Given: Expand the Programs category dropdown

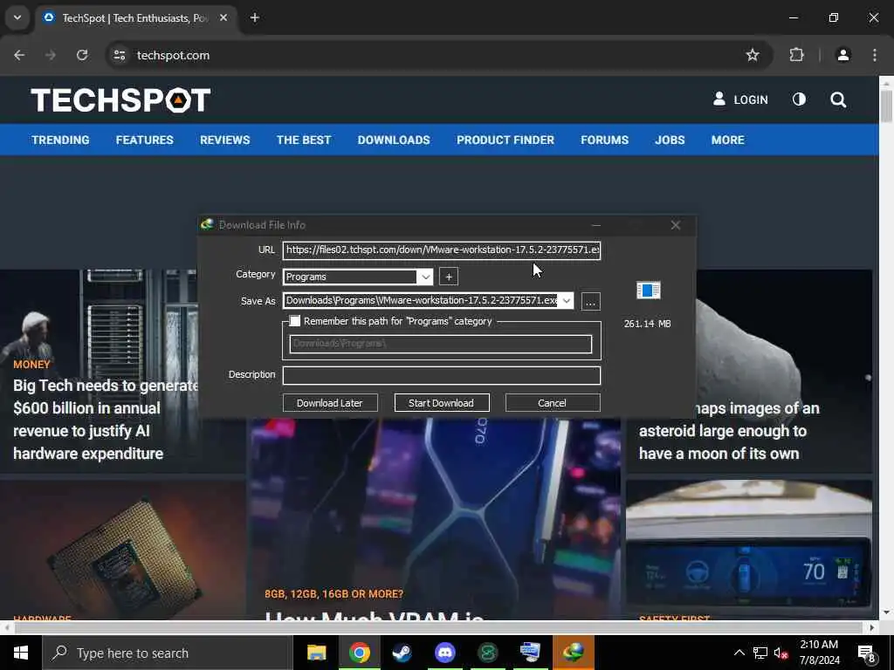Looking at the screenshot, I should (425, 277).
